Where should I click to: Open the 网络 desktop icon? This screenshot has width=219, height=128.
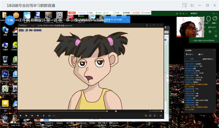coord(5,31)
